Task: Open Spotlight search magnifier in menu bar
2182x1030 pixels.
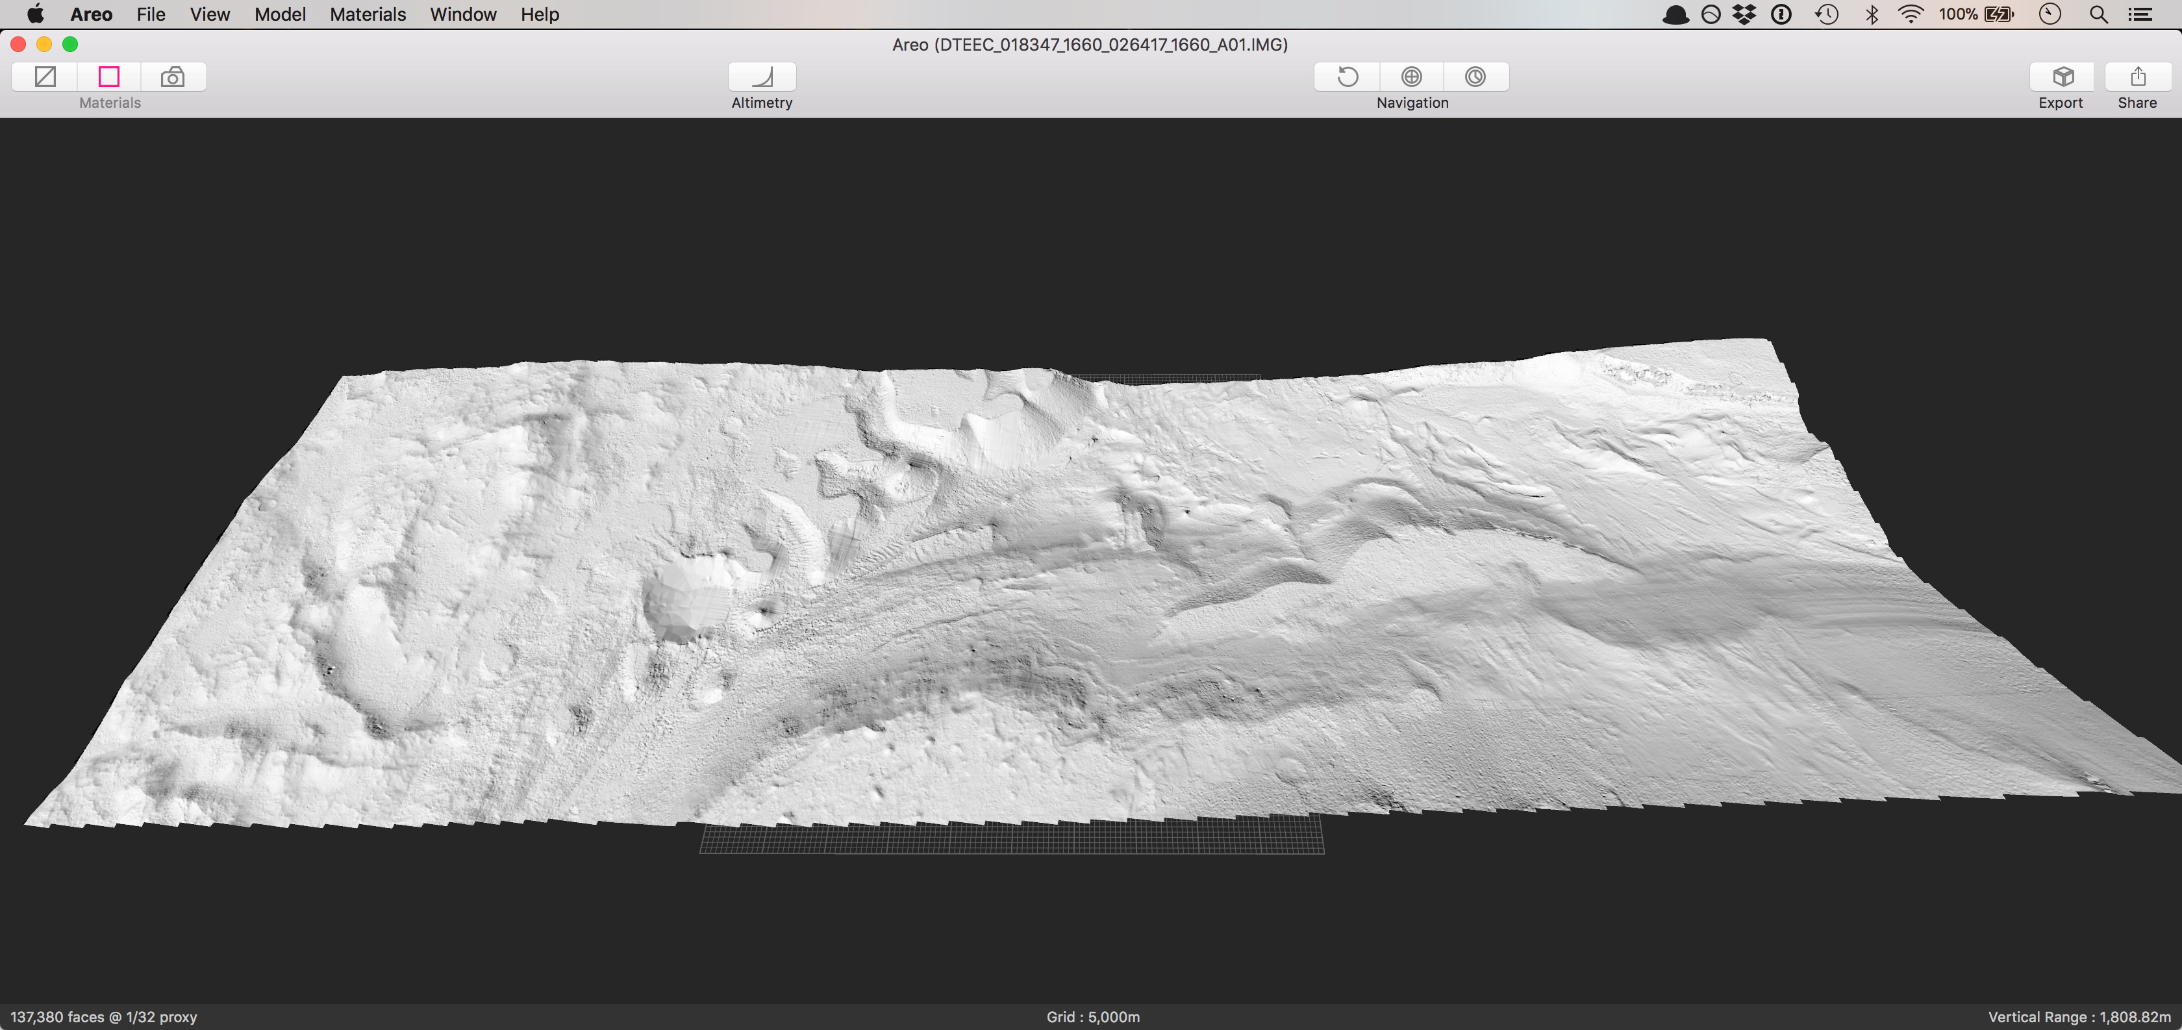Action: click(x=2098, y=14)
